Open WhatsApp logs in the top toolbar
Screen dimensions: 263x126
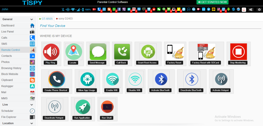coord(114,9)
